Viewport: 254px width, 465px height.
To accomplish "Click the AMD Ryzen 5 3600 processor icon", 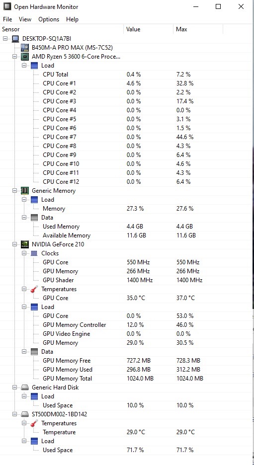I will click(25, 56).
